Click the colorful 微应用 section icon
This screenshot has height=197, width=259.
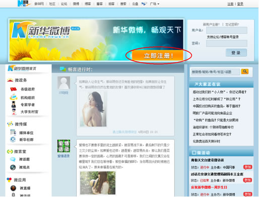(9, 180)
